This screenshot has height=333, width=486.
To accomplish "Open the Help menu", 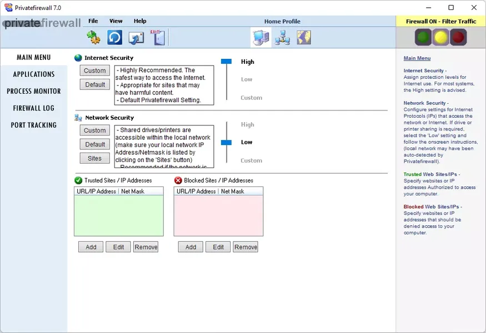I will coord(140,21).
